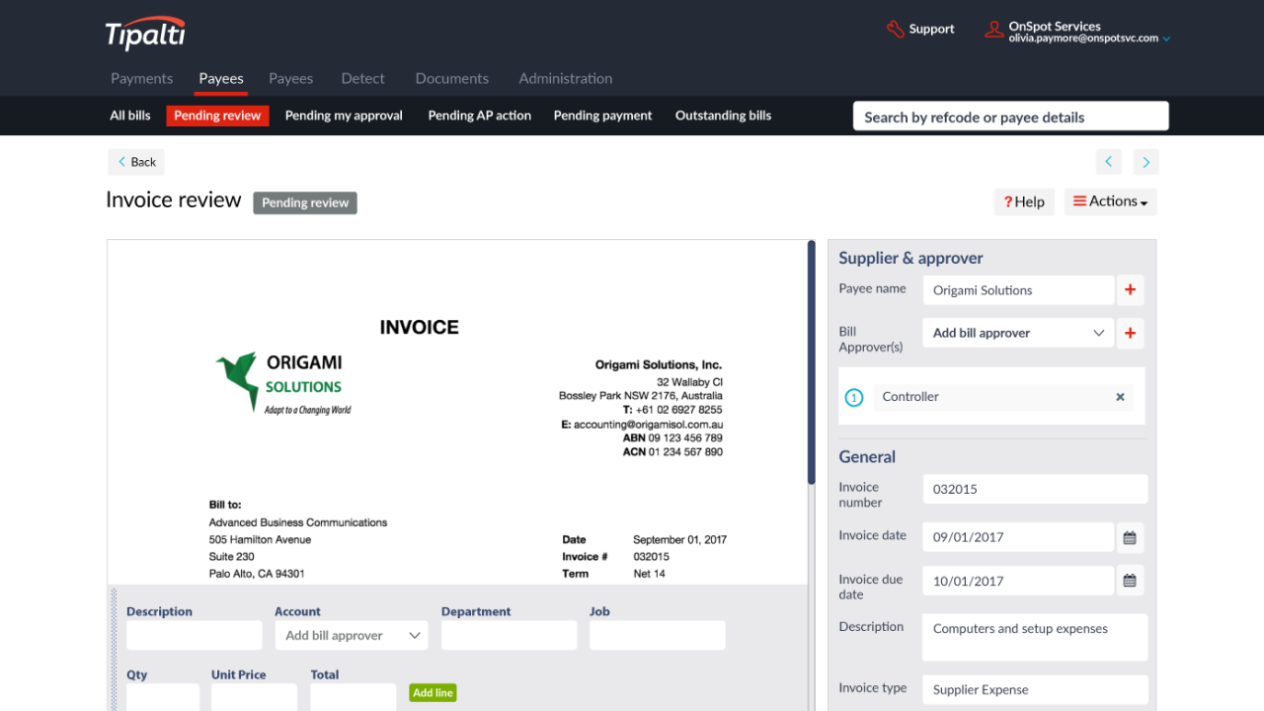Image resolution: width=1264 pixels, height=711 pixels.
Task: Remove the Controller approver with the x
Action: click(1120, 396)
